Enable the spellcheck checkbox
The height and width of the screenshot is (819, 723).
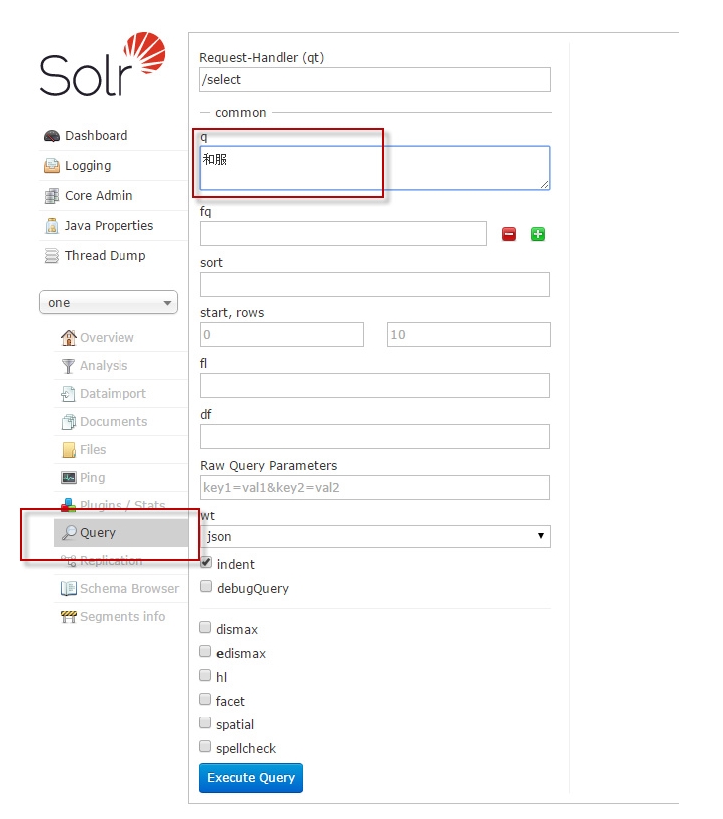(205, 747)
